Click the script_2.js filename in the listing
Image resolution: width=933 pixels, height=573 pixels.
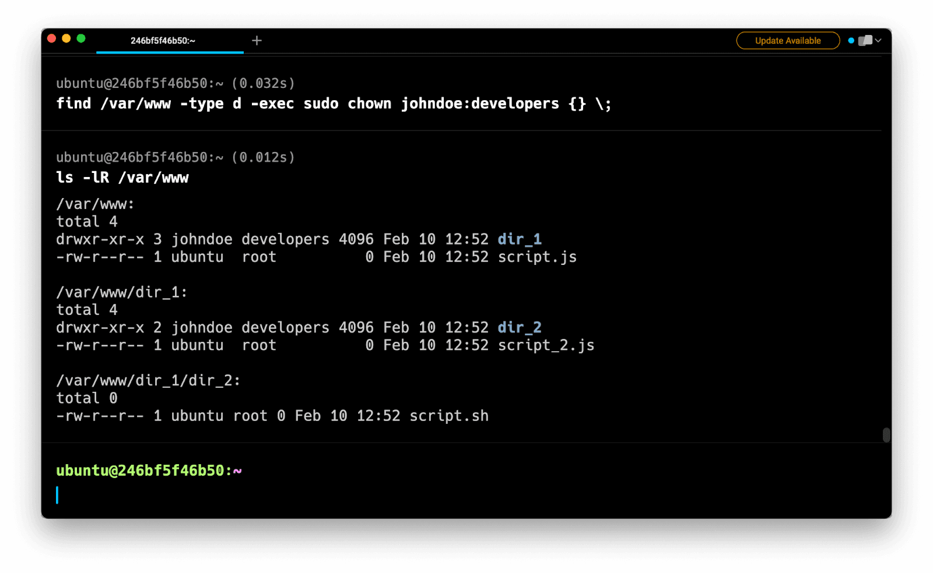click(546, 345)
